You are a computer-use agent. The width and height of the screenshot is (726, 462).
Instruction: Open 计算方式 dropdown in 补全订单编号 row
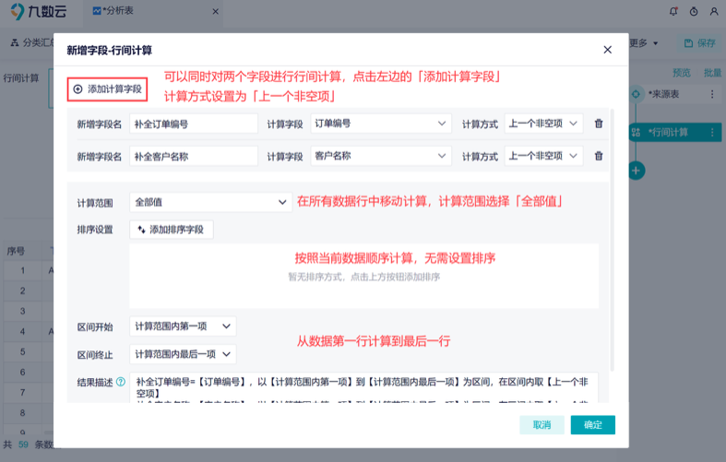pyautogui.click(x=543, y=124)
